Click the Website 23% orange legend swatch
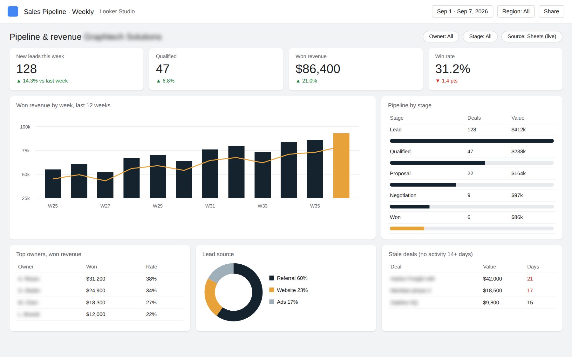Viewport: 572px width, 357px height. [272, 290]
